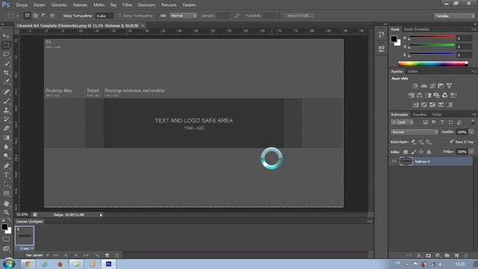Play the timeline animation
Image resolution: width=478 pixels, height=269 pixels.
point(75,255)
